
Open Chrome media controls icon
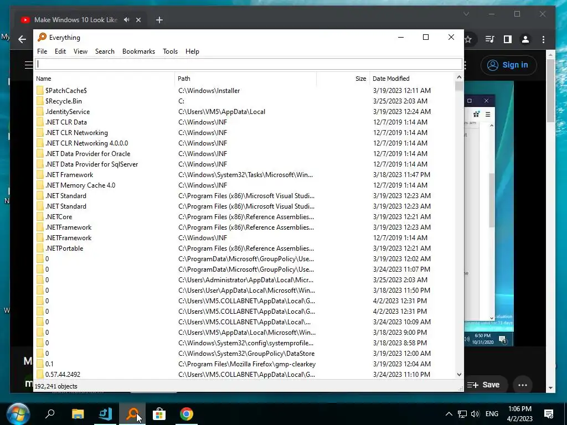(490, 39)
